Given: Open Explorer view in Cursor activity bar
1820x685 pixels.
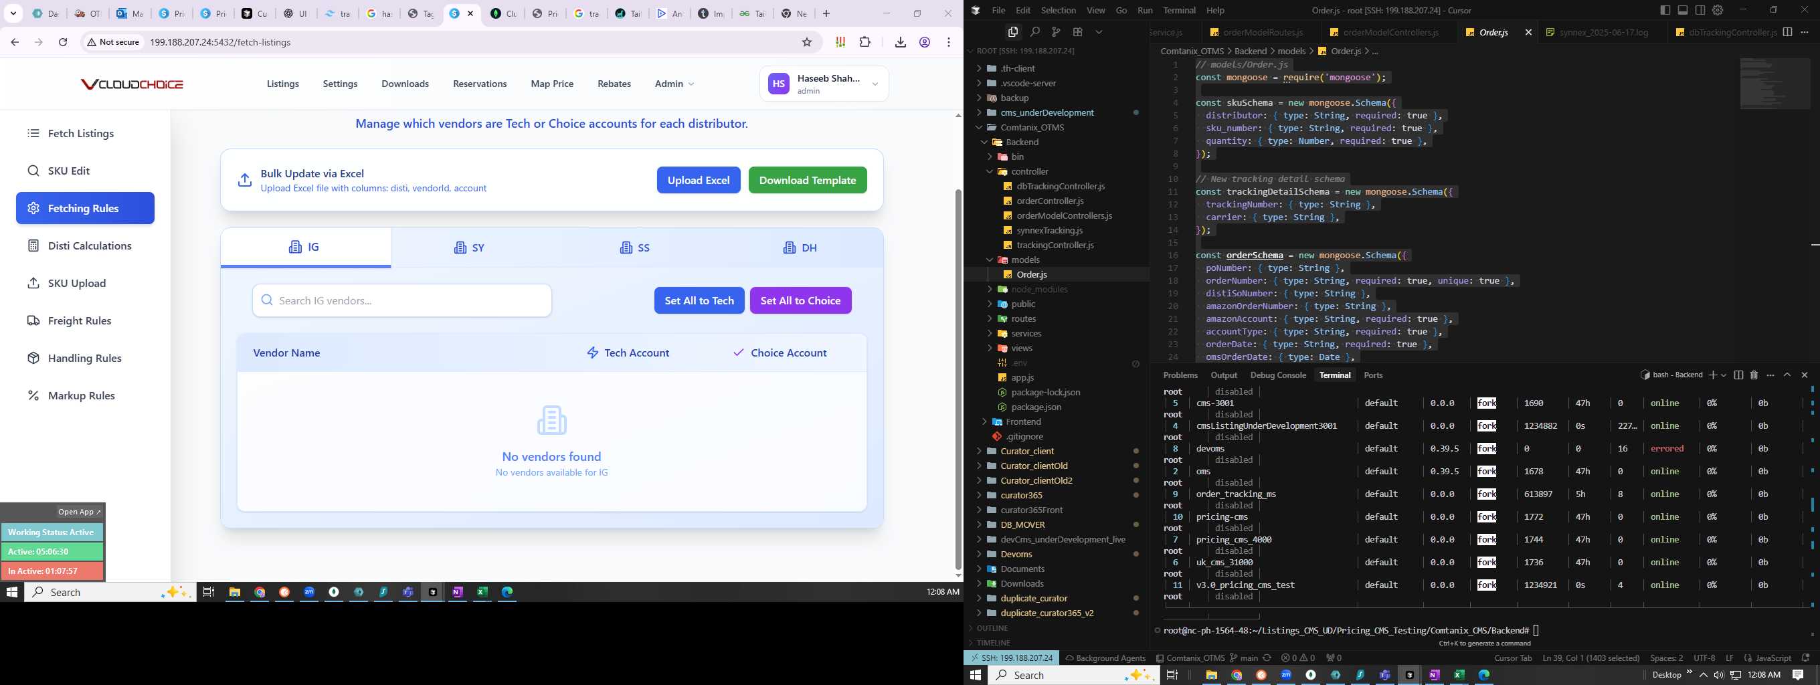Looking at the screenshot, I should pos(1012,32).
